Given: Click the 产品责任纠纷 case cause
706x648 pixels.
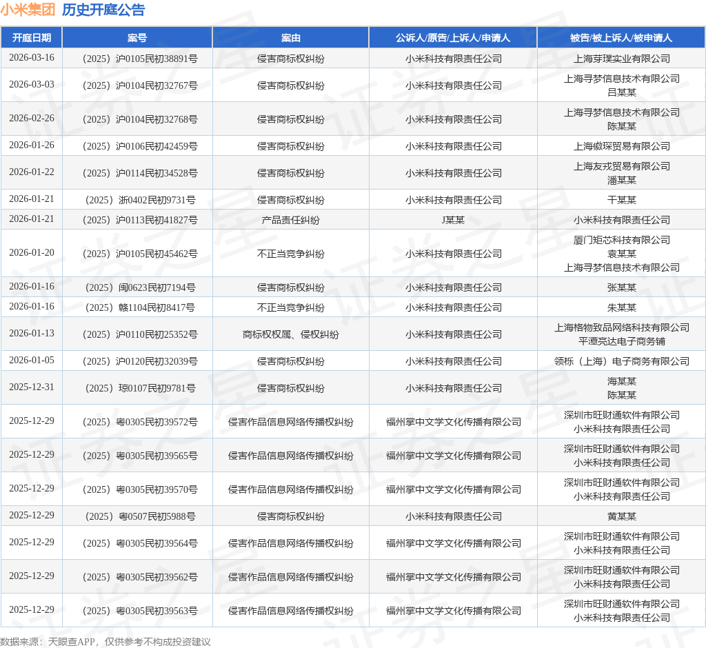Looking at the screenshot, I should click(x=290, y=220).
